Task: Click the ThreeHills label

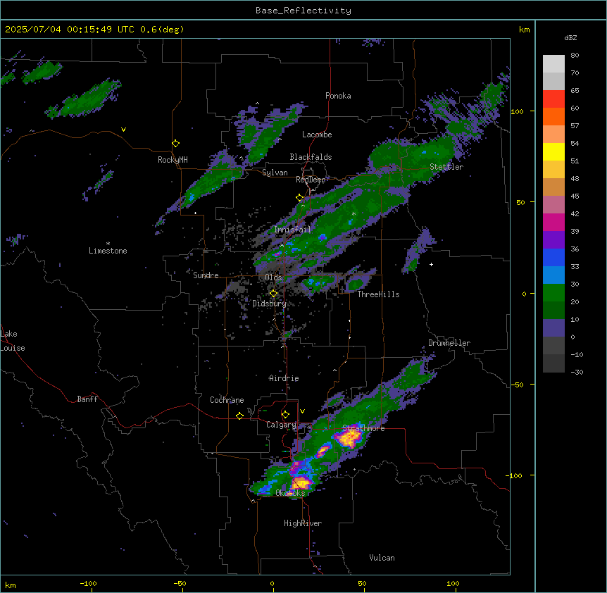Action: pyautogui.click(x=378, y=294)
